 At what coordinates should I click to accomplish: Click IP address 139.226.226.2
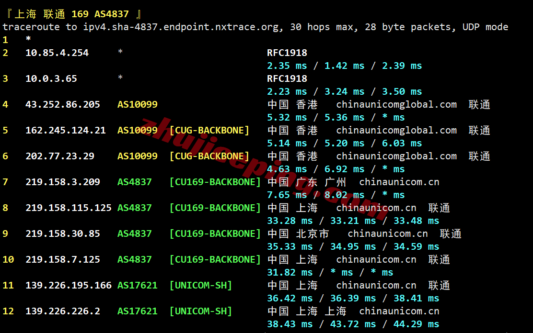pos(63,311)
